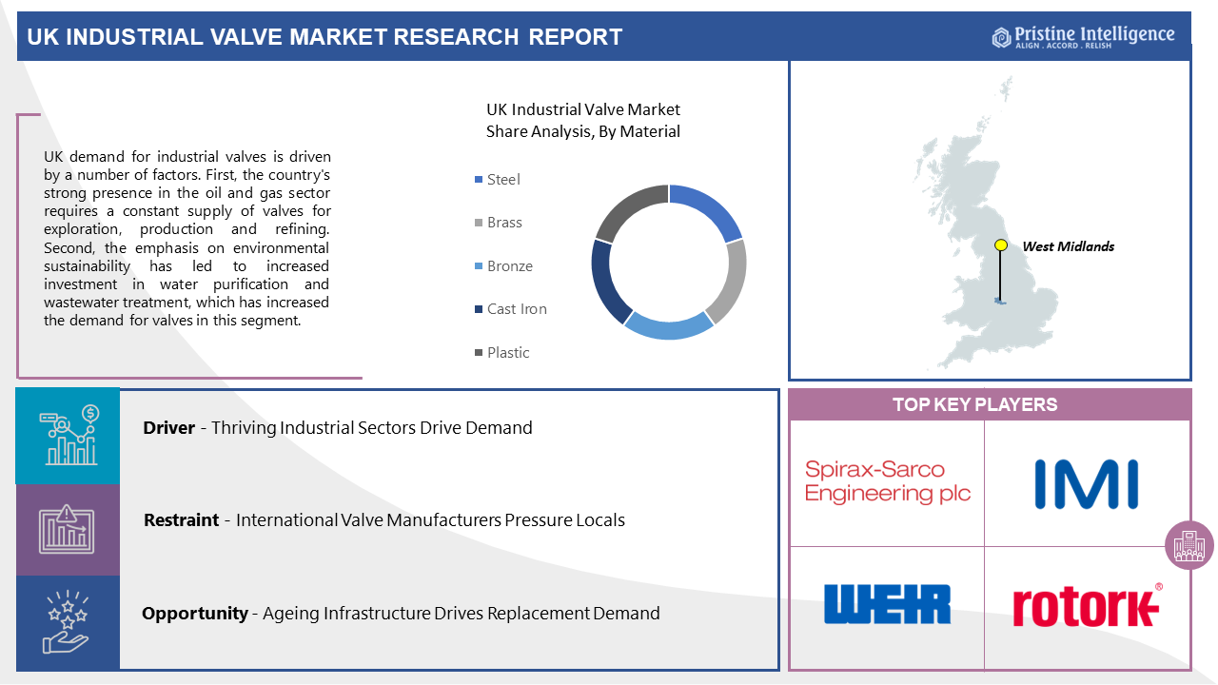Click the 'West Midlands' map label
This screenshot has width=1218, height=685.
click(1068, 246)
